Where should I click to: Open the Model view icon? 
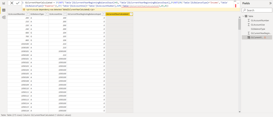(x=4, y=17)
